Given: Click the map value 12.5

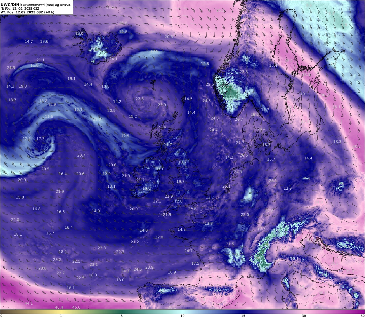Looking at the screenshot, I should 125,136.
